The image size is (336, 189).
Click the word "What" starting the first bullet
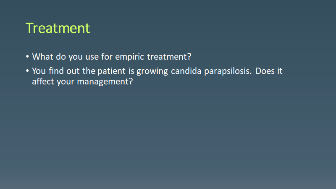(x=42, y=57)
